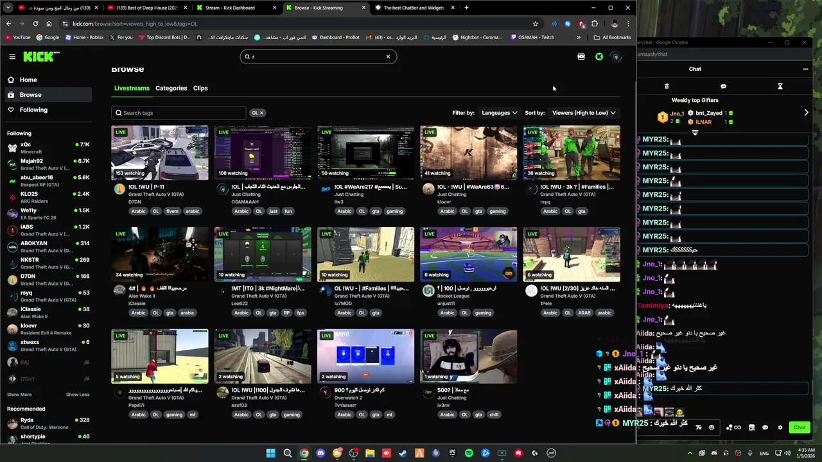Open Discord from the taskbar
The width and height of the screenshot is (822, 462).
coord(320,453)
